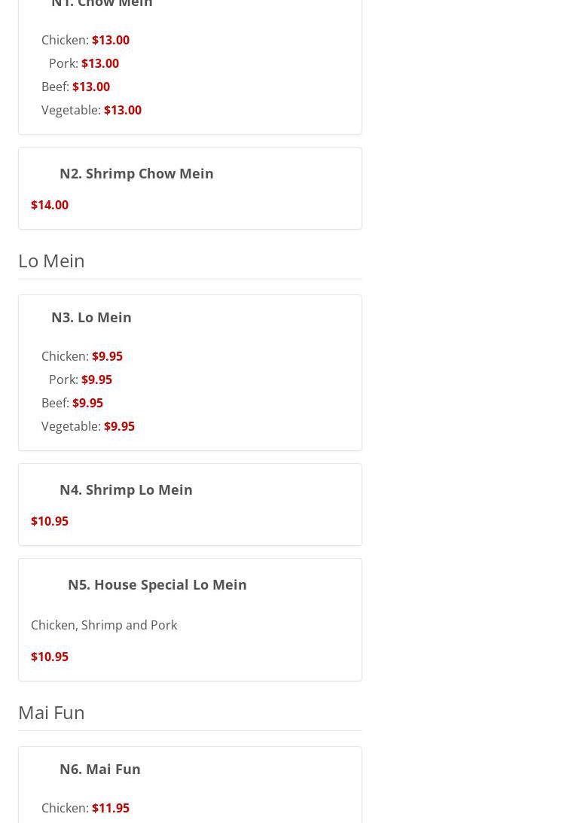
Task: Click the Chicken, Shrimp and Pork description
Action: point(104,625)
